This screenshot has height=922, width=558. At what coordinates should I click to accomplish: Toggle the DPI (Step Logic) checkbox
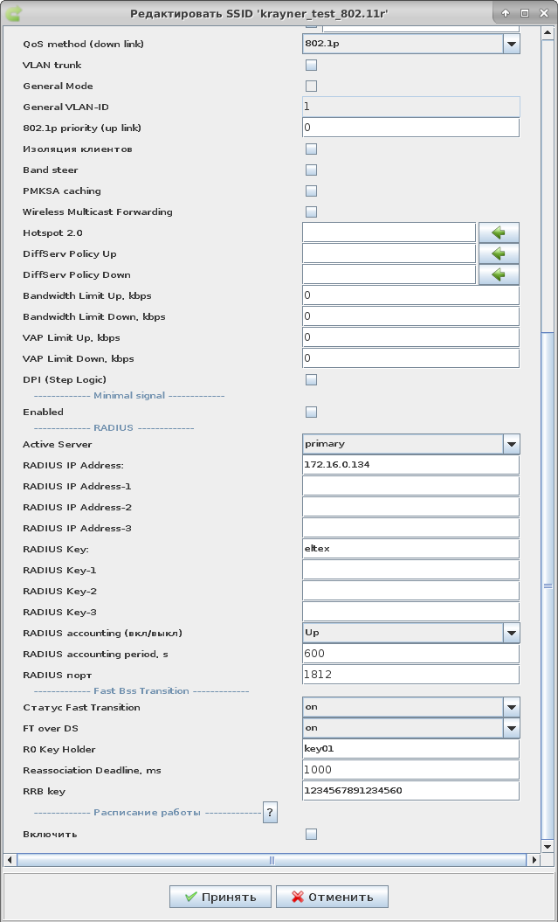(311, 380)
